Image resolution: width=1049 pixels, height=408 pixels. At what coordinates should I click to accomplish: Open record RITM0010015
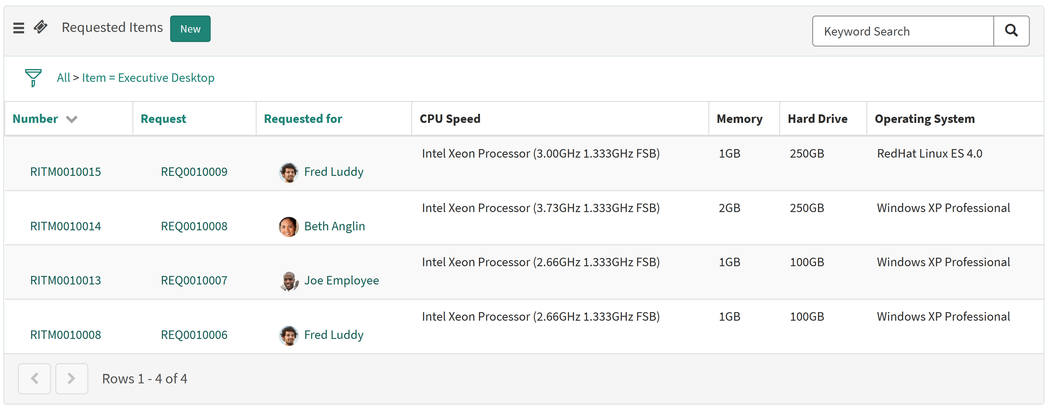[x=65, y=172]
